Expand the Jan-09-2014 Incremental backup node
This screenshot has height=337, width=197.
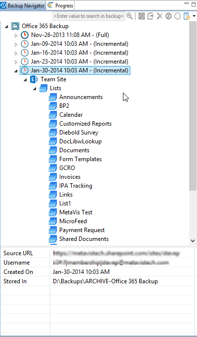(x=16, y=44)
